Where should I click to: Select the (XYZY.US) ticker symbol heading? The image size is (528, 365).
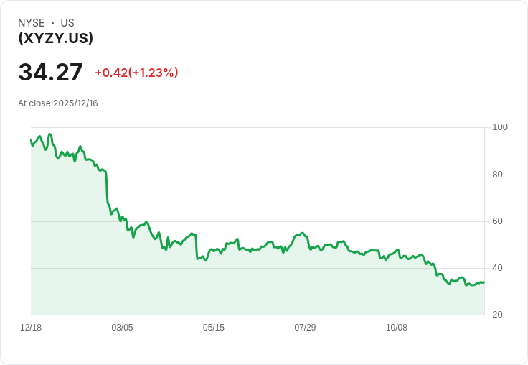click(55, 38)
